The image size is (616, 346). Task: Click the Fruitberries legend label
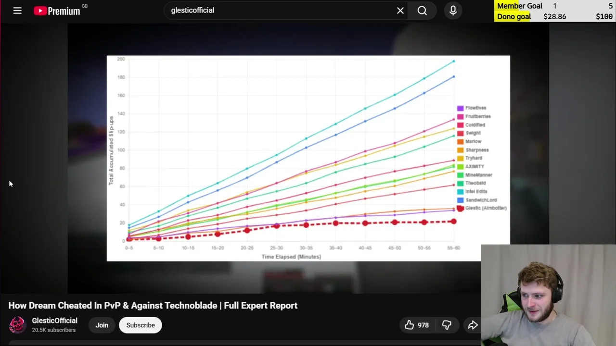pos(478,116)
